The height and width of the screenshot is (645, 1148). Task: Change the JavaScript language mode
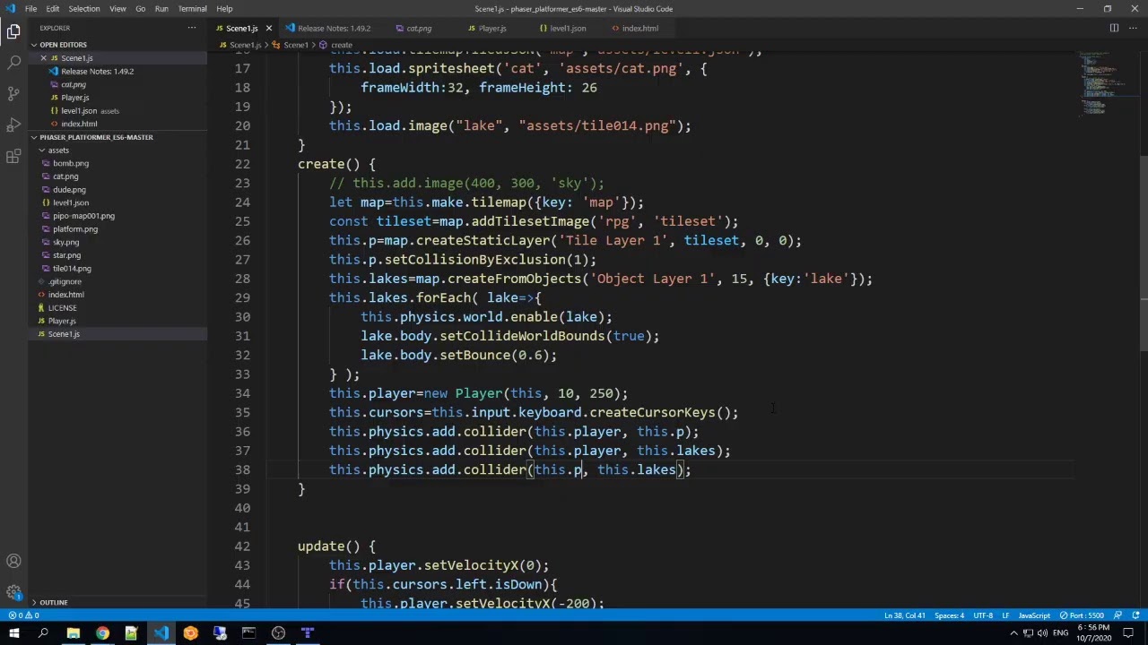coord(1033,615)
